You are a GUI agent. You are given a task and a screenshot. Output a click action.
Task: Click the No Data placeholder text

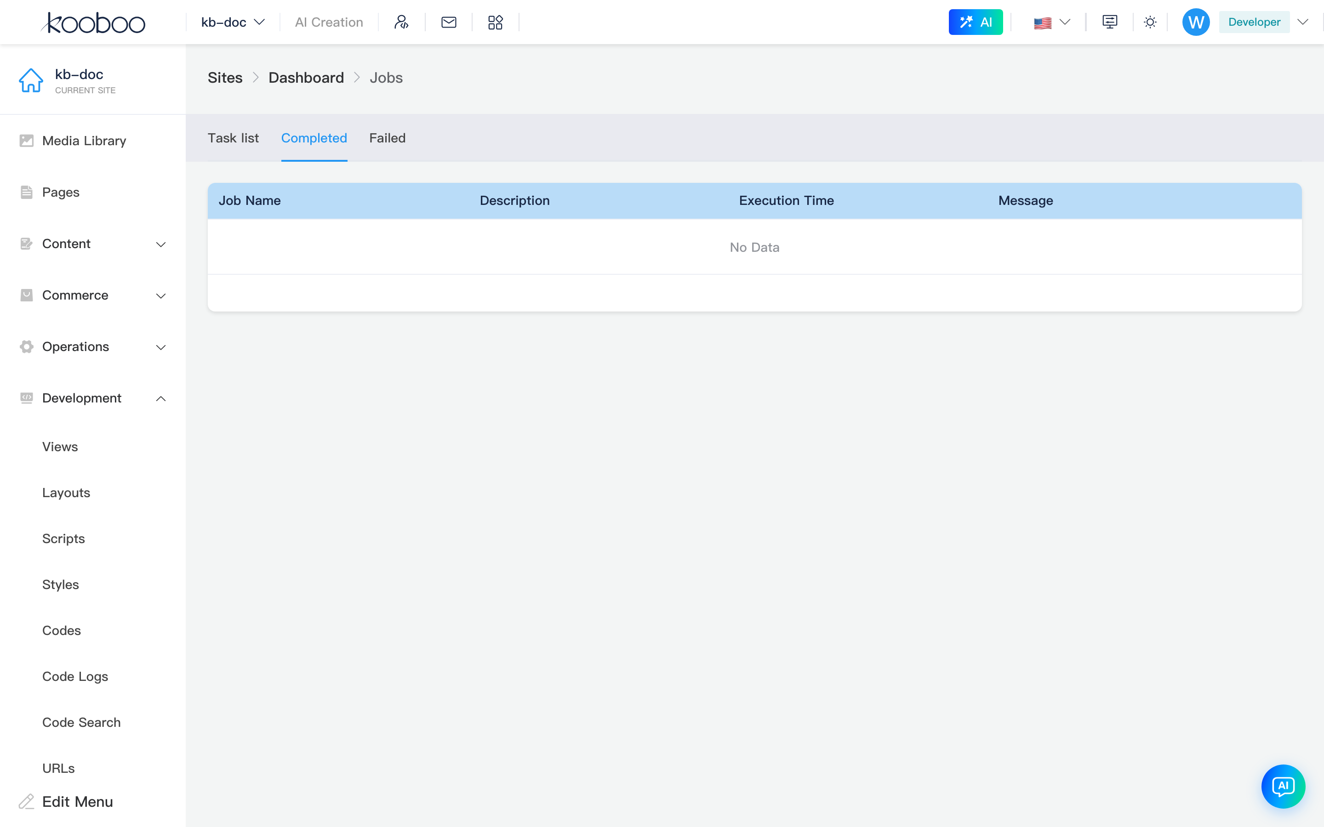click(754, 247)
